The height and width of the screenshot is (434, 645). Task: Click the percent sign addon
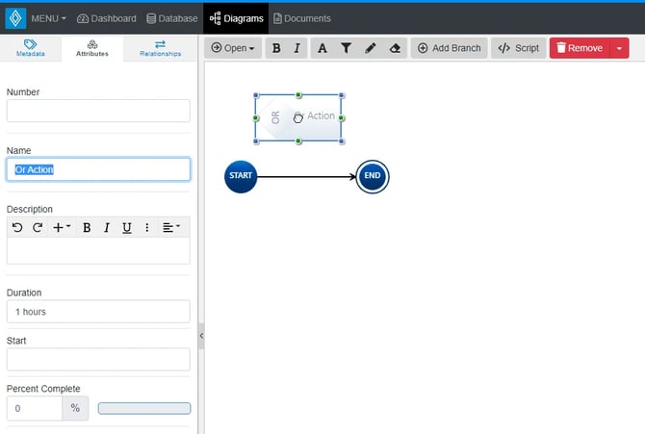pyautogui.click(x=75, y=408)
